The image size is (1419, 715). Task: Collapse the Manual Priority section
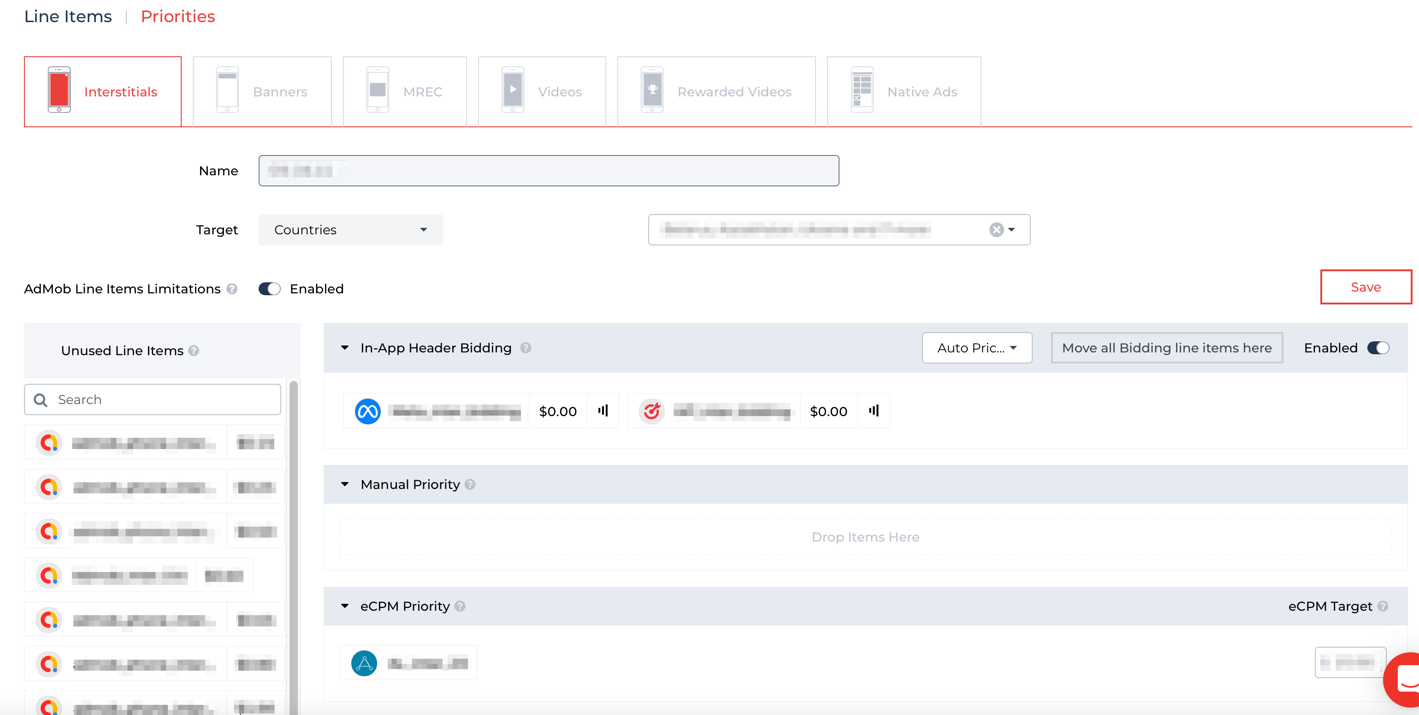click(345, 484)
